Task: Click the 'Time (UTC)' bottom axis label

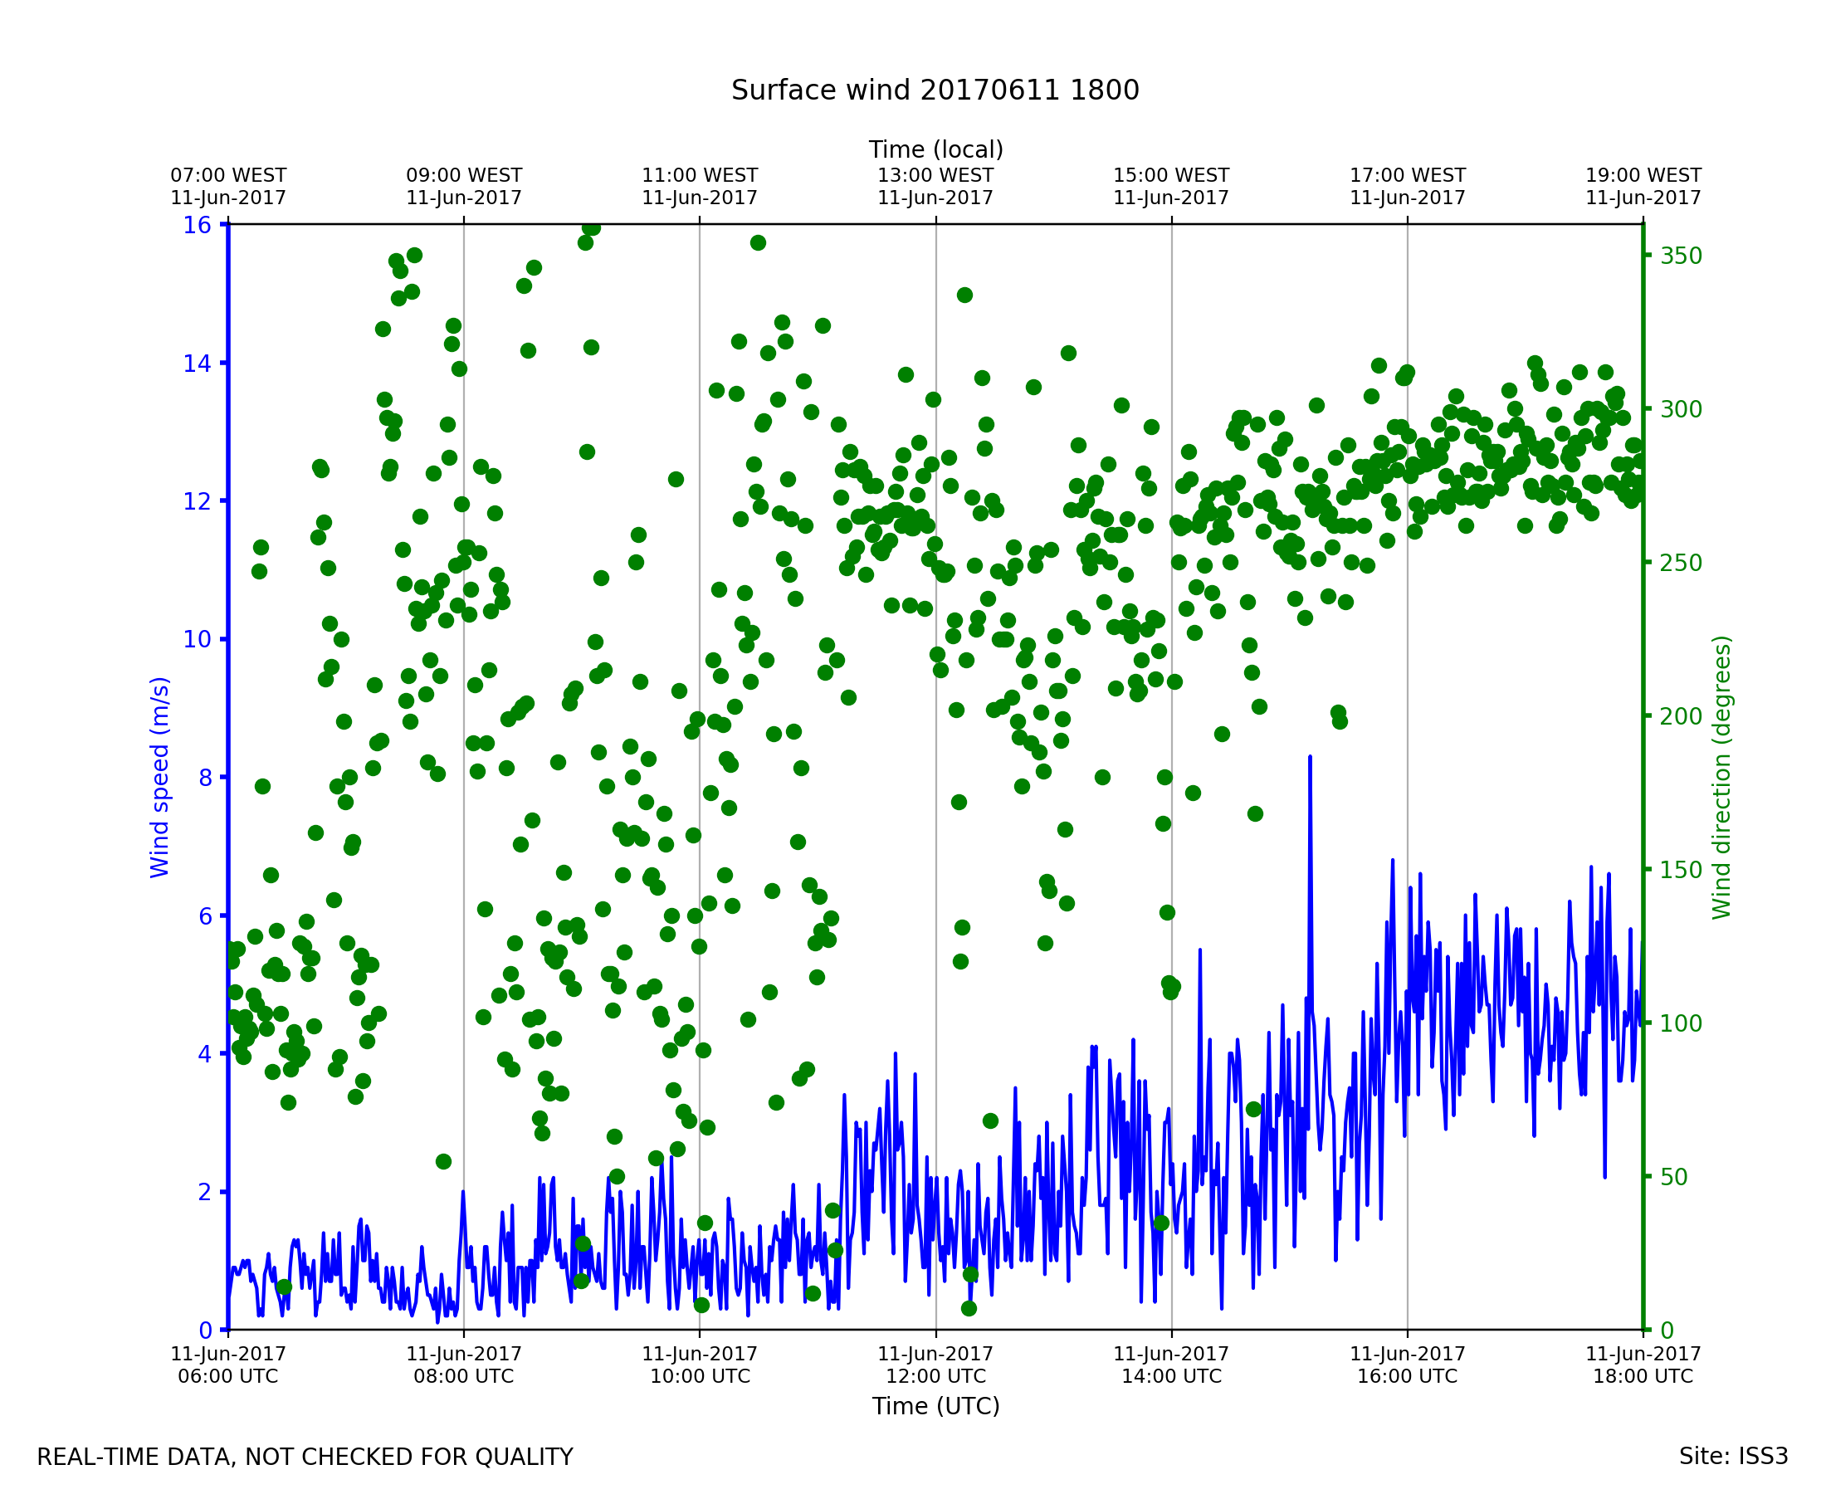Action: (935, 1405)
